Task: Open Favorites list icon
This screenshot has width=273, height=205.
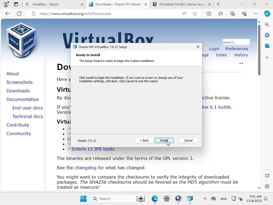Action: click(x=220, y=14)
